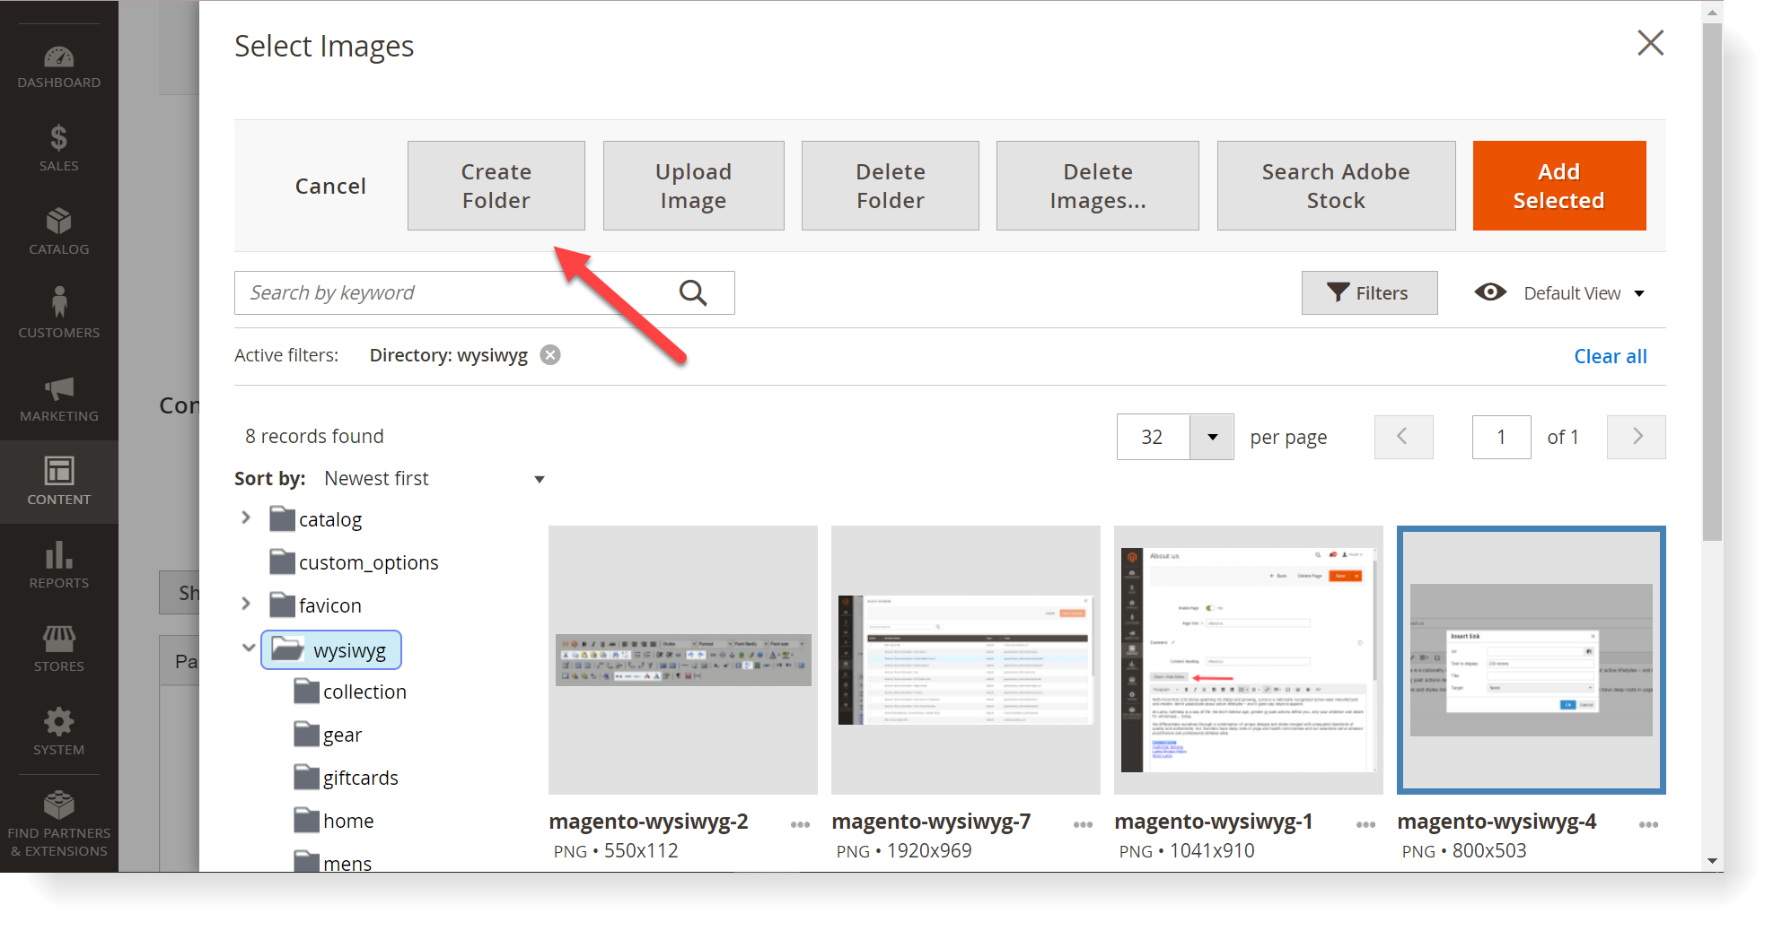Select the collection folder in tree

(x=364, y=692)
